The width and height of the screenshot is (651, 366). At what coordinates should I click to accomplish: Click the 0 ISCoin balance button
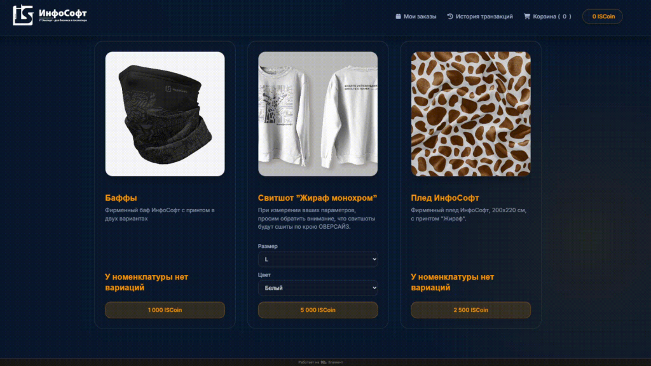click(x=603, y=17)
